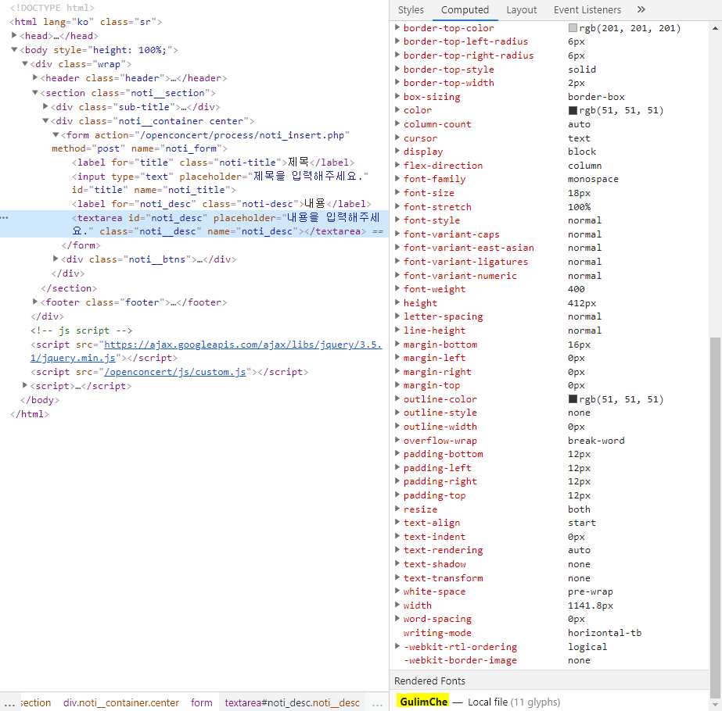722x711 pixels.
Task: Expand the overflow-wrap computed property
Action: pyautogui.click(x=397, y=440)
